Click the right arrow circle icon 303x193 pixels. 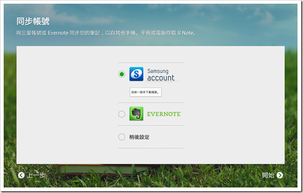coord(280,175)
